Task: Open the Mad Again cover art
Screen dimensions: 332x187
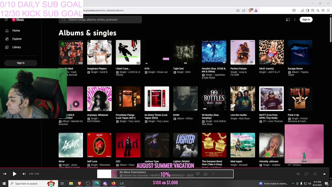Action: 243,145
